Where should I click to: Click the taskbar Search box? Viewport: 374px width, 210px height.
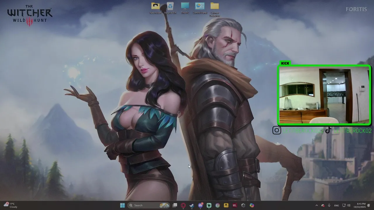[149, 205]
